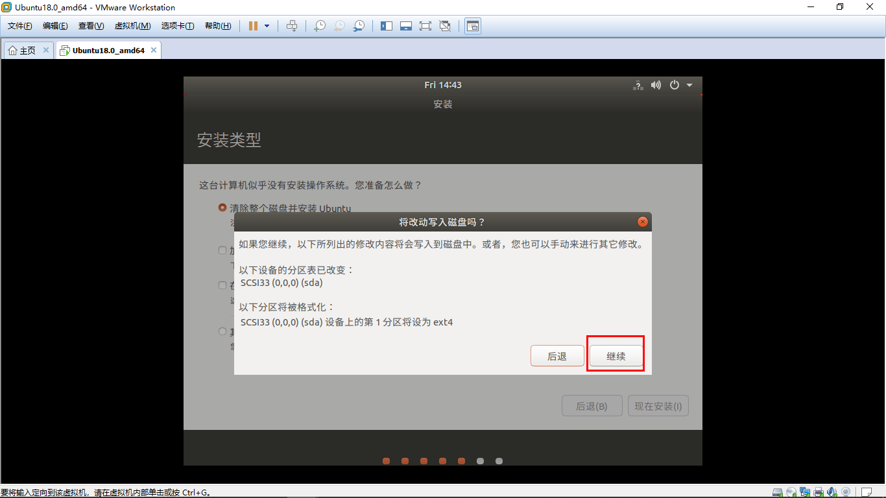Click 继续 to write changes to disk
886x498 pixels.
616,356
